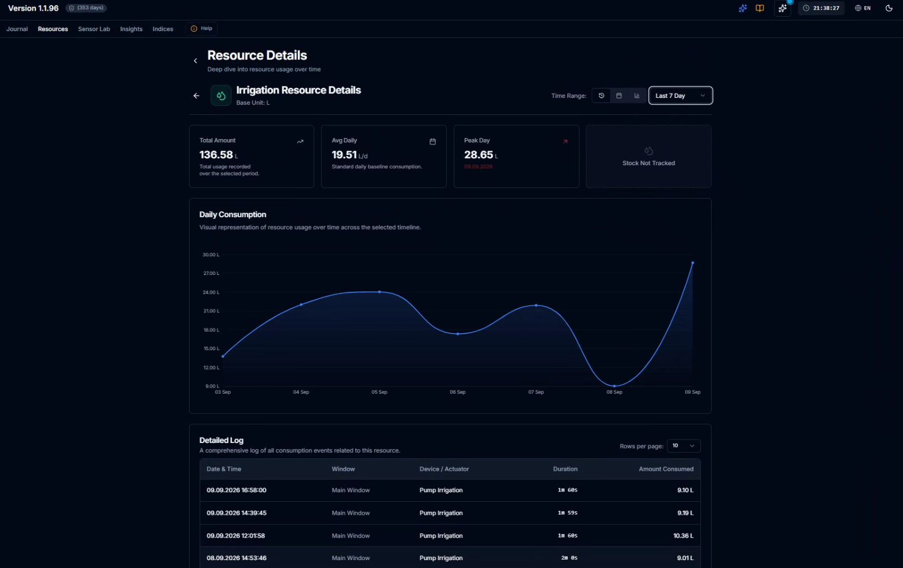This screenshot has height=568, width=903.
Task: Click the Peak Day date 09.09.2026
Action: [478, 167]
